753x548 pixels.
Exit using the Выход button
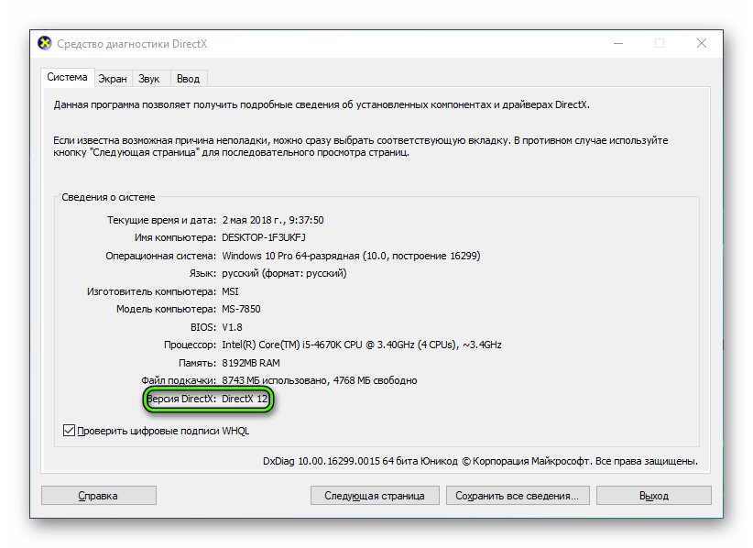(653, 496)
